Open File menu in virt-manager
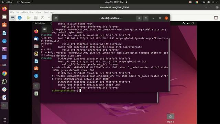 coord(12,12)
